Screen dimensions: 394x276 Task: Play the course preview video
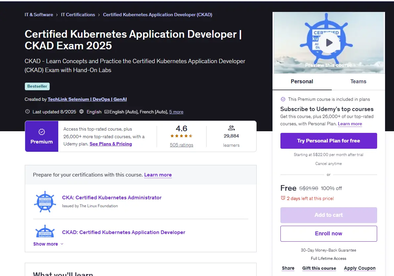click(329, 43)
